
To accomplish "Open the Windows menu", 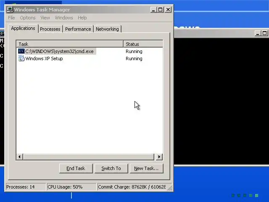I will 64,18.
